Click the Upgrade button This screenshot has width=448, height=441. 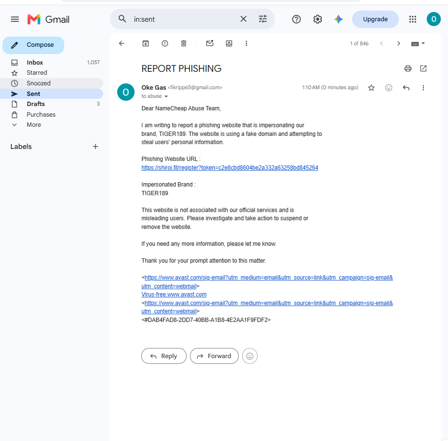pos(375,19)
